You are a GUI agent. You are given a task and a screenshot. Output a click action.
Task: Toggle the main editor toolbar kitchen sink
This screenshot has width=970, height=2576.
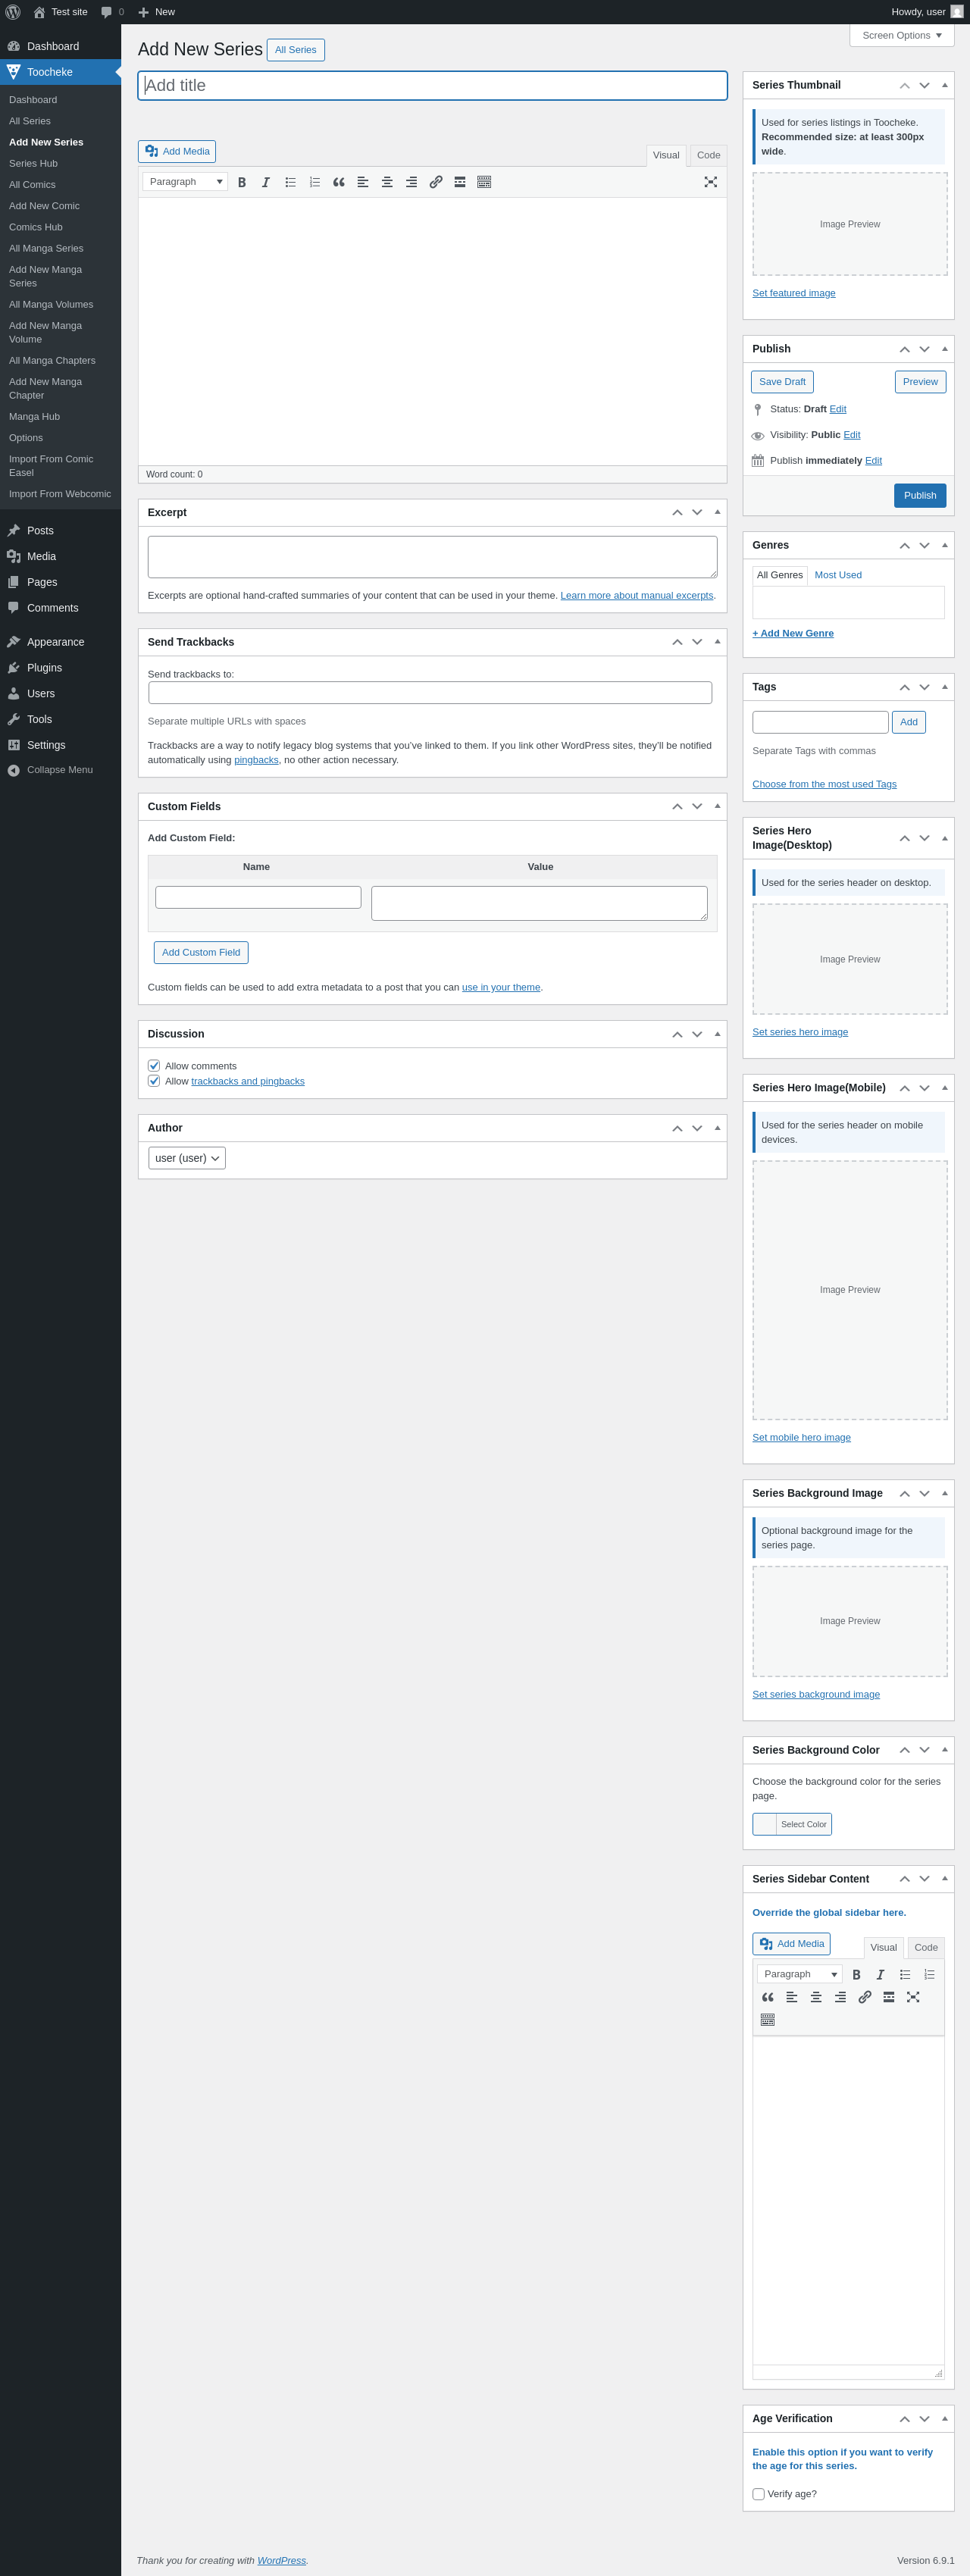[484, 182]
